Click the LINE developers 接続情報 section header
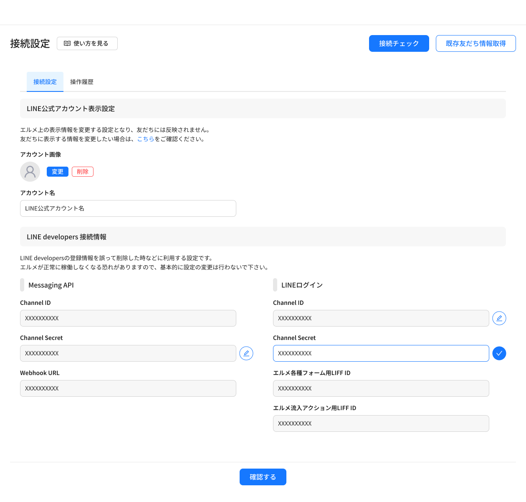This screenshot has width=526, height=502. (263, 237)
